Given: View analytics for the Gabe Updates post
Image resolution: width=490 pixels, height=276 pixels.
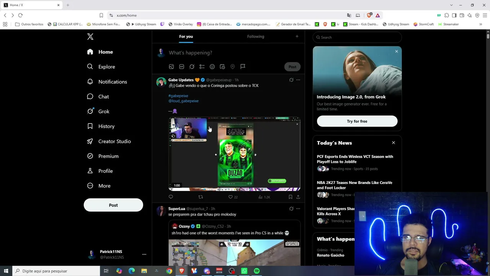Looking at the screenshot, I should click(x=264, y=197).
